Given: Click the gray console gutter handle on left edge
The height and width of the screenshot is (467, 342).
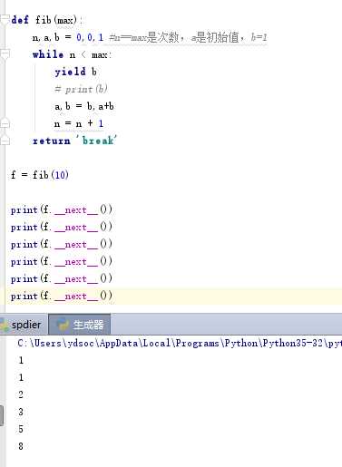Looking at the screenshot, I should [2, 415].
